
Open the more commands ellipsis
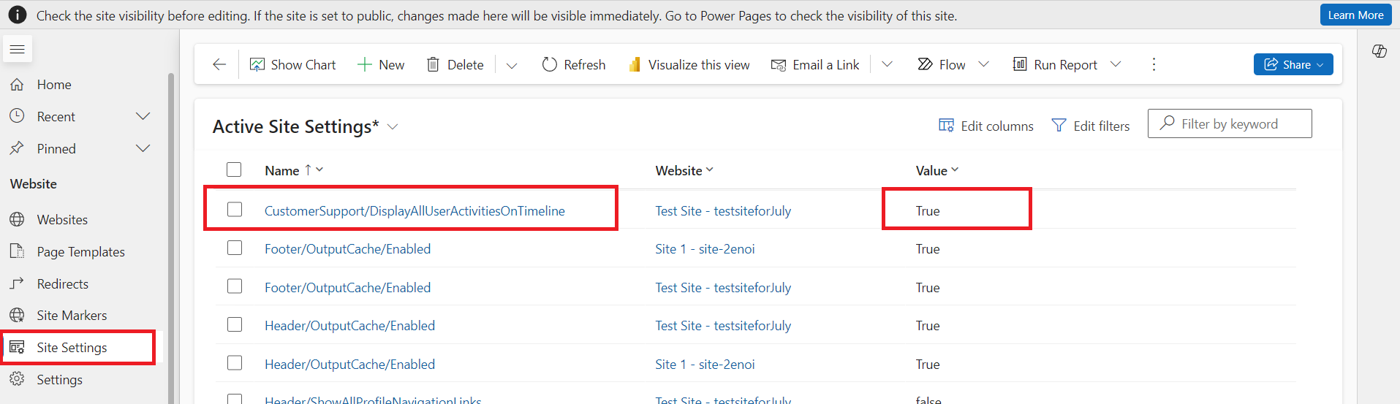[x=1154, y=64]
